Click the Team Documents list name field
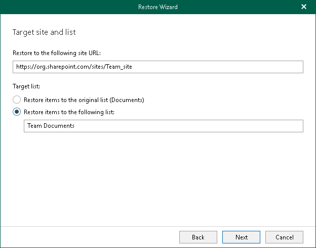 163,126
